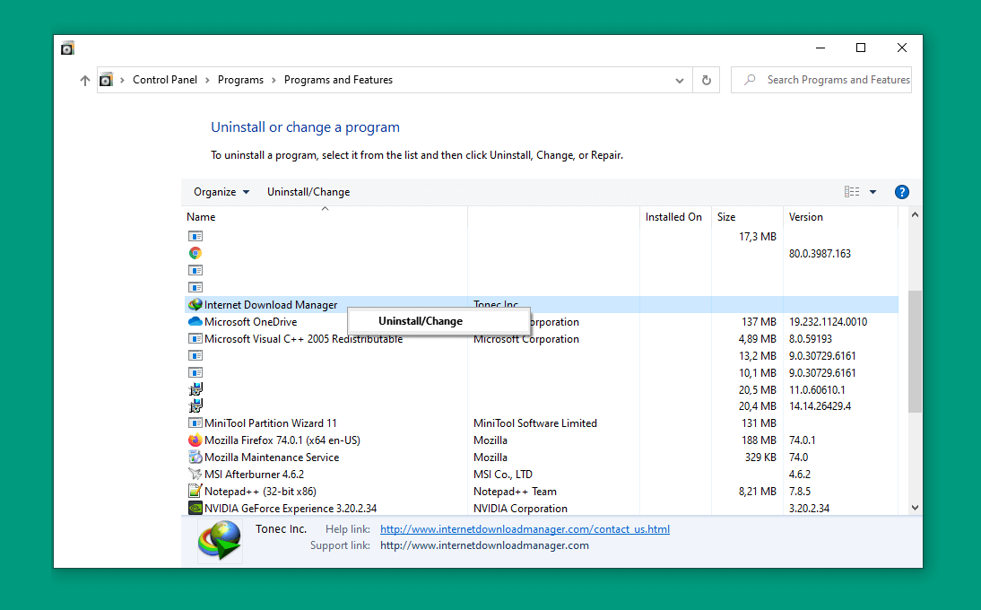Click the scrollbar up arrow
Image resolution: width=981 pixels, height=610 pixels.
coord(915,215)
